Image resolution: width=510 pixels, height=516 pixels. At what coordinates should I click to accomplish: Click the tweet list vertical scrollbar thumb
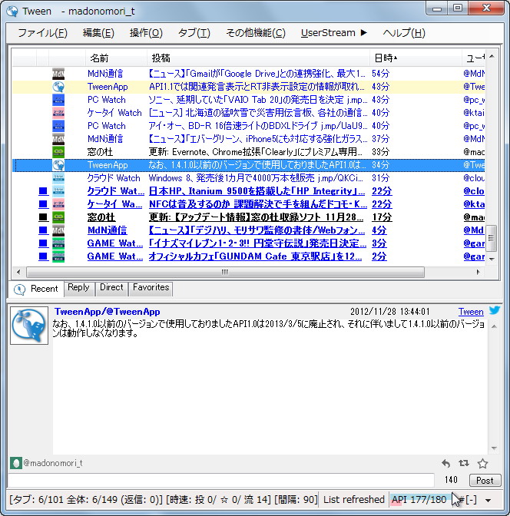click(x=492, y=238)
